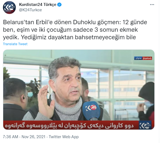The width and height of the screenshot is (160, 143).
Task: Click the Nov 26, 2021 date
Action: click(x=34, y=137)
